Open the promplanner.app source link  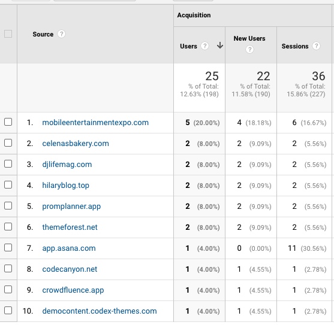point(71,206)
